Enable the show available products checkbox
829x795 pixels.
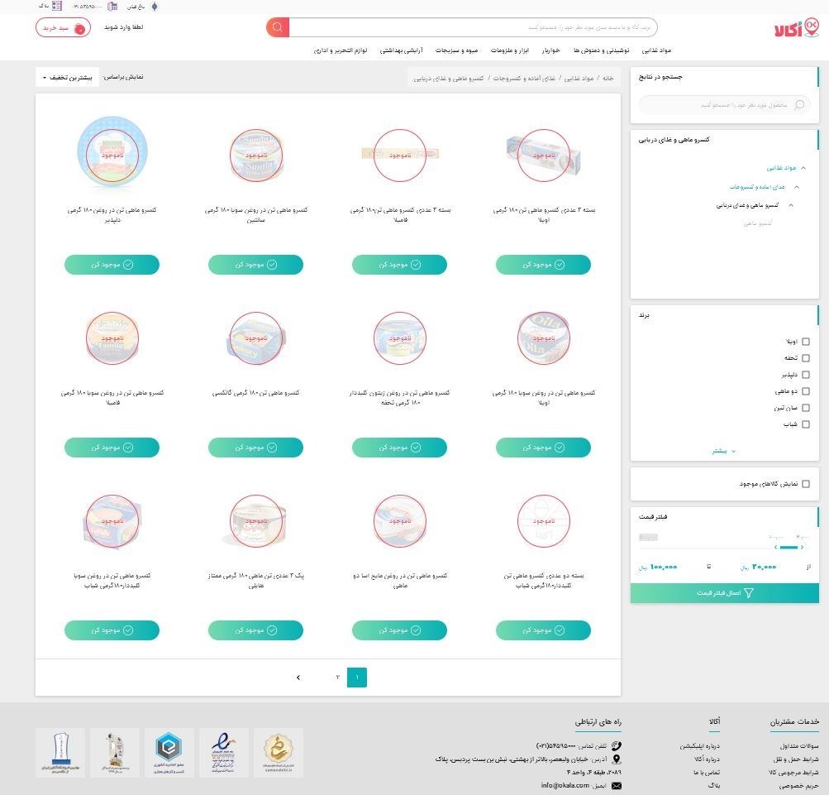pyautogui.click(x=806, y=484)
